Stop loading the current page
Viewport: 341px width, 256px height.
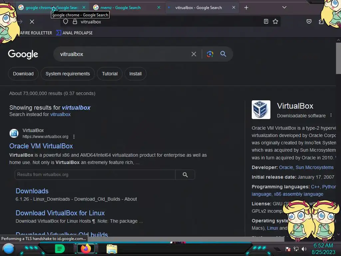32,22
